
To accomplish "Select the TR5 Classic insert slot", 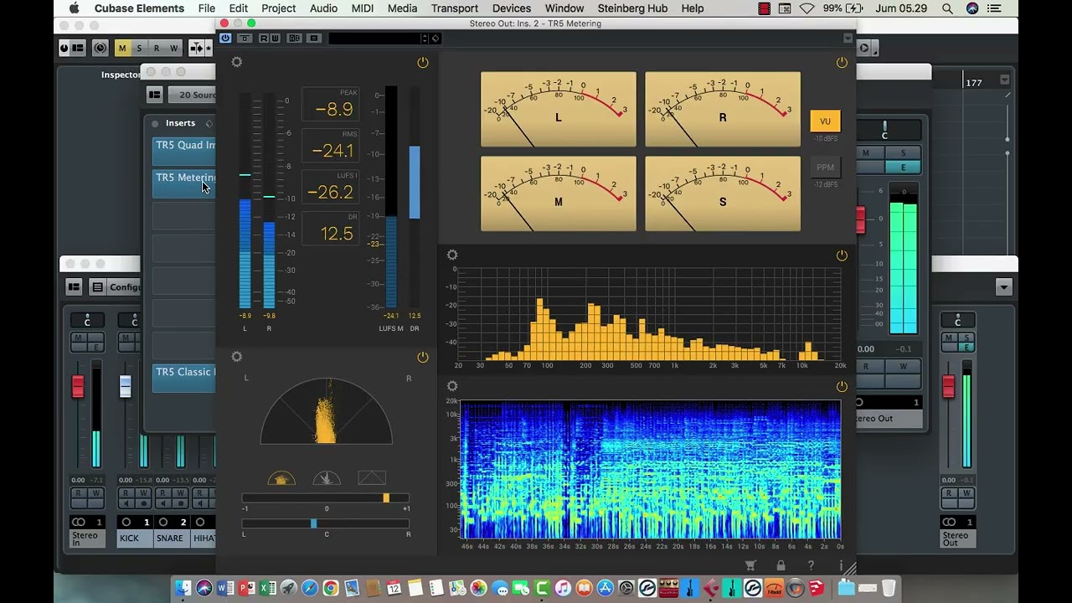I will point(184,378).
